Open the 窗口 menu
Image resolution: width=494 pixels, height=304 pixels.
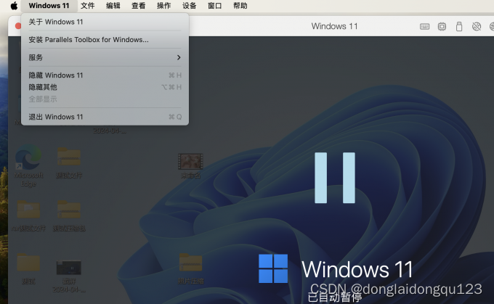pyautogui.click(x=214, y=6)
